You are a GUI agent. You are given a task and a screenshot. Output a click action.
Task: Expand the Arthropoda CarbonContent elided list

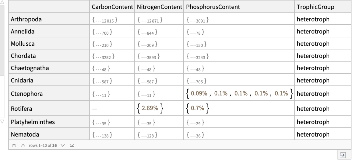click(104, 20)
